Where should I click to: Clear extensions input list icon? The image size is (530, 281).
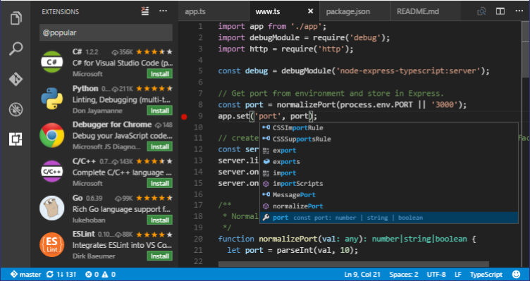[x=145, y=11]
